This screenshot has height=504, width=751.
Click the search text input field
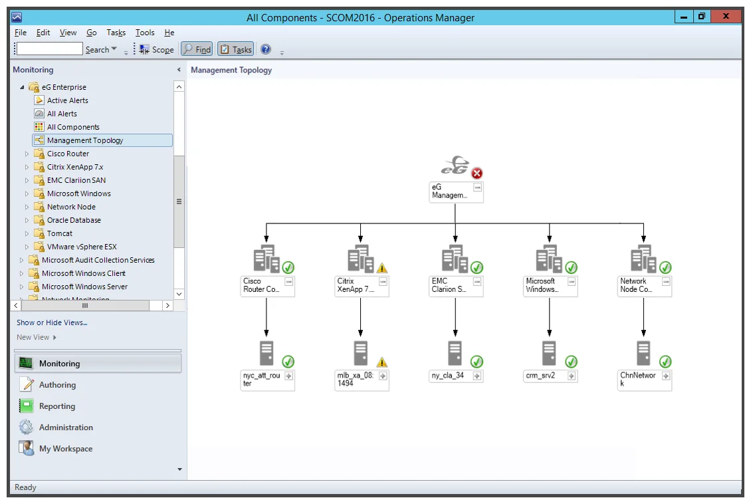pyautogui.click(x=50, y=49)
